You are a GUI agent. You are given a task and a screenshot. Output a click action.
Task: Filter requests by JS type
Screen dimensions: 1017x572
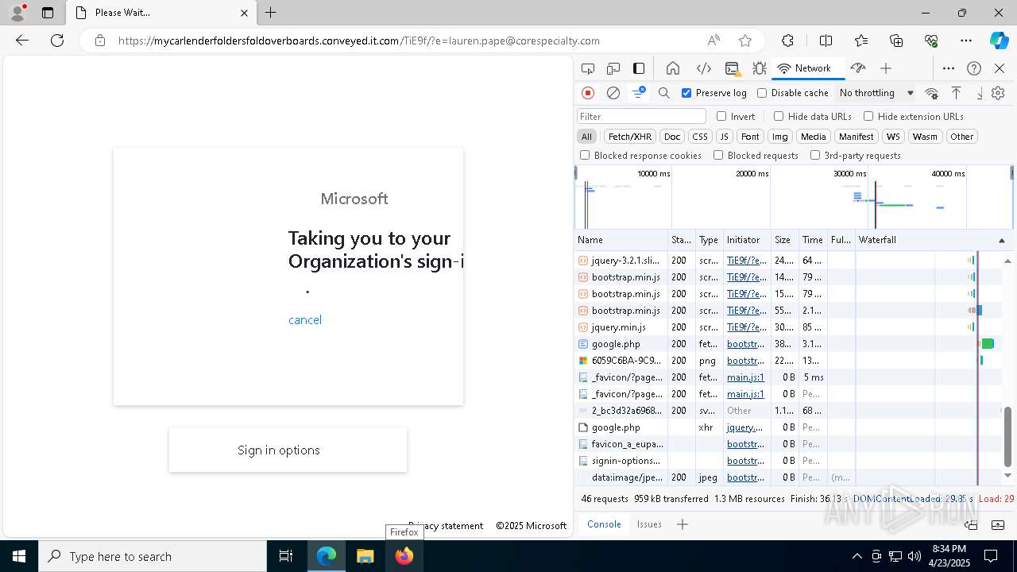pyautogui.click(x=724, y=137)
